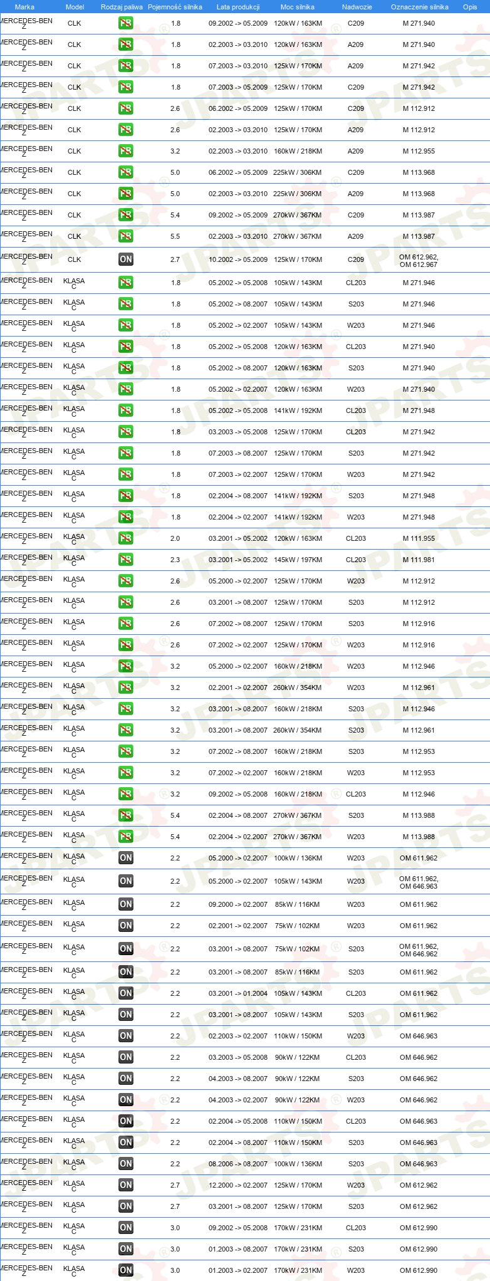The width and height of the screenshot is (490, 1281).
Task: Select the engine capacity cell 2.0
Action: pos(175,538)
